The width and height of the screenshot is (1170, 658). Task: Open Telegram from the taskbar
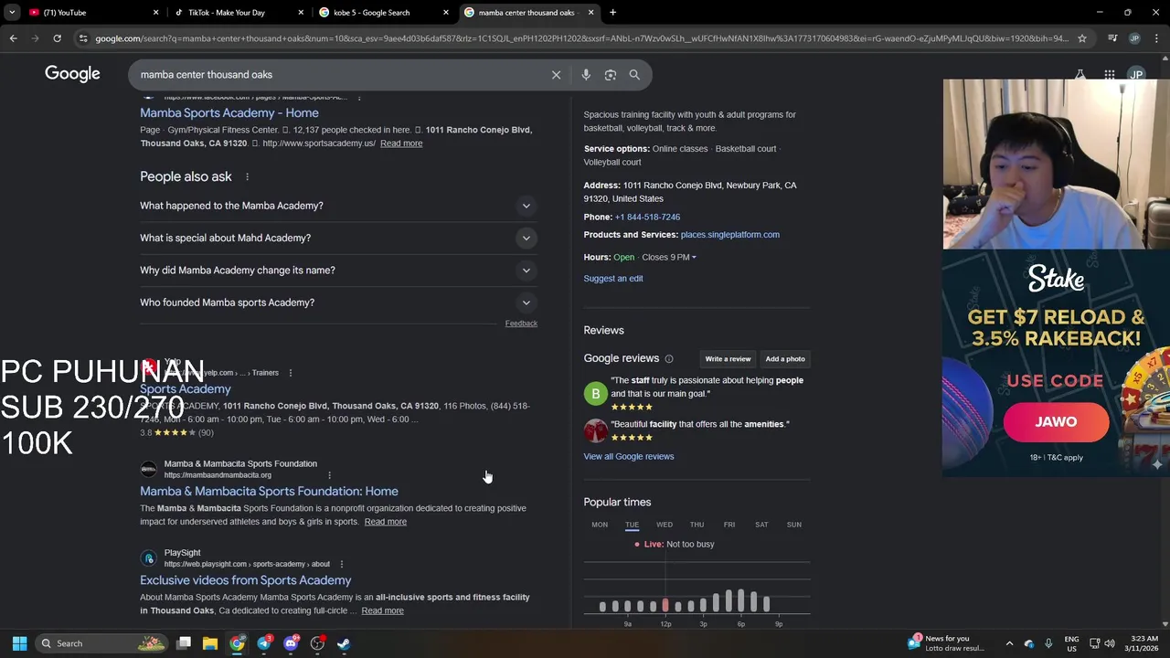264,643
